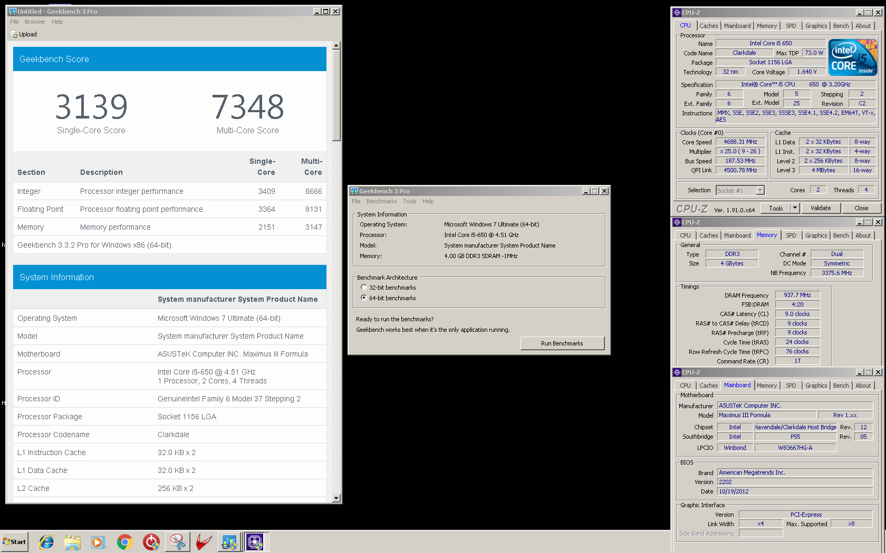This screenshot has width=886, height=553.
Task: Click Processor Codename value Clarkdale in Geekbench
Action: click(174, 434)
